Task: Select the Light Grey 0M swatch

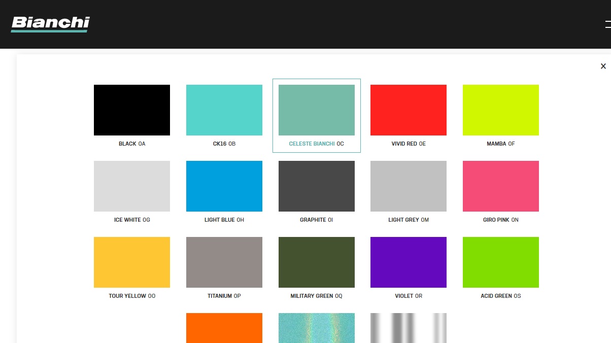Action: click(409, 186)
